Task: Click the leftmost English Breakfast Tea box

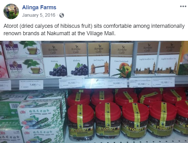Action: point(146,58)
